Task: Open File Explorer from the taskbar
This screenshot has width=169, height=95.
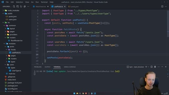Action: click(77, 93)
